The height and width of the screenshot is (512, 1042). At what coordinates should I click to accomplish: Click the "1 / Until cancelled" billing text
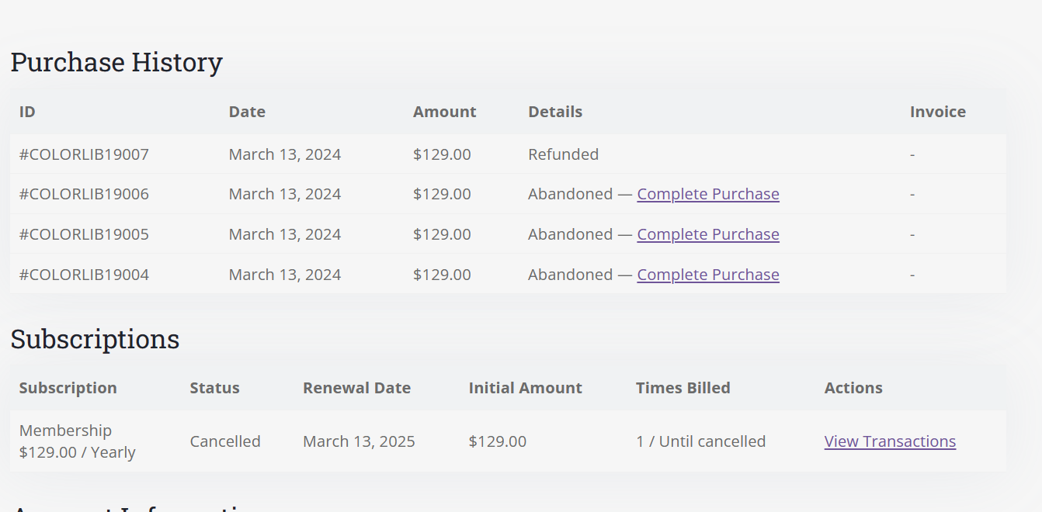pos(700,441)
